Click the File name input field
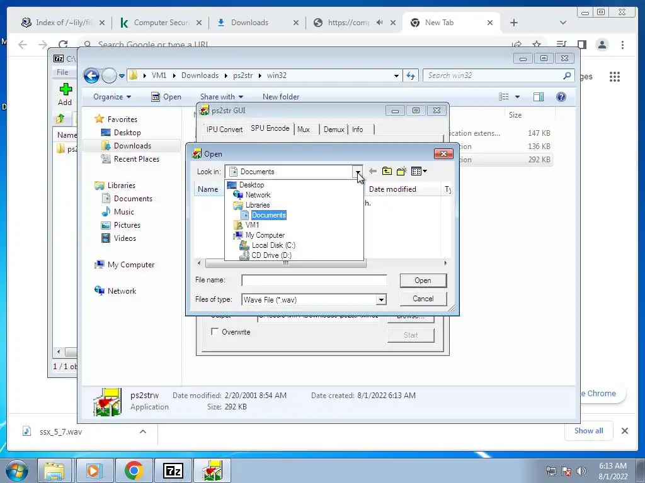Screen dimensions: 645x483 coord(314,280)
